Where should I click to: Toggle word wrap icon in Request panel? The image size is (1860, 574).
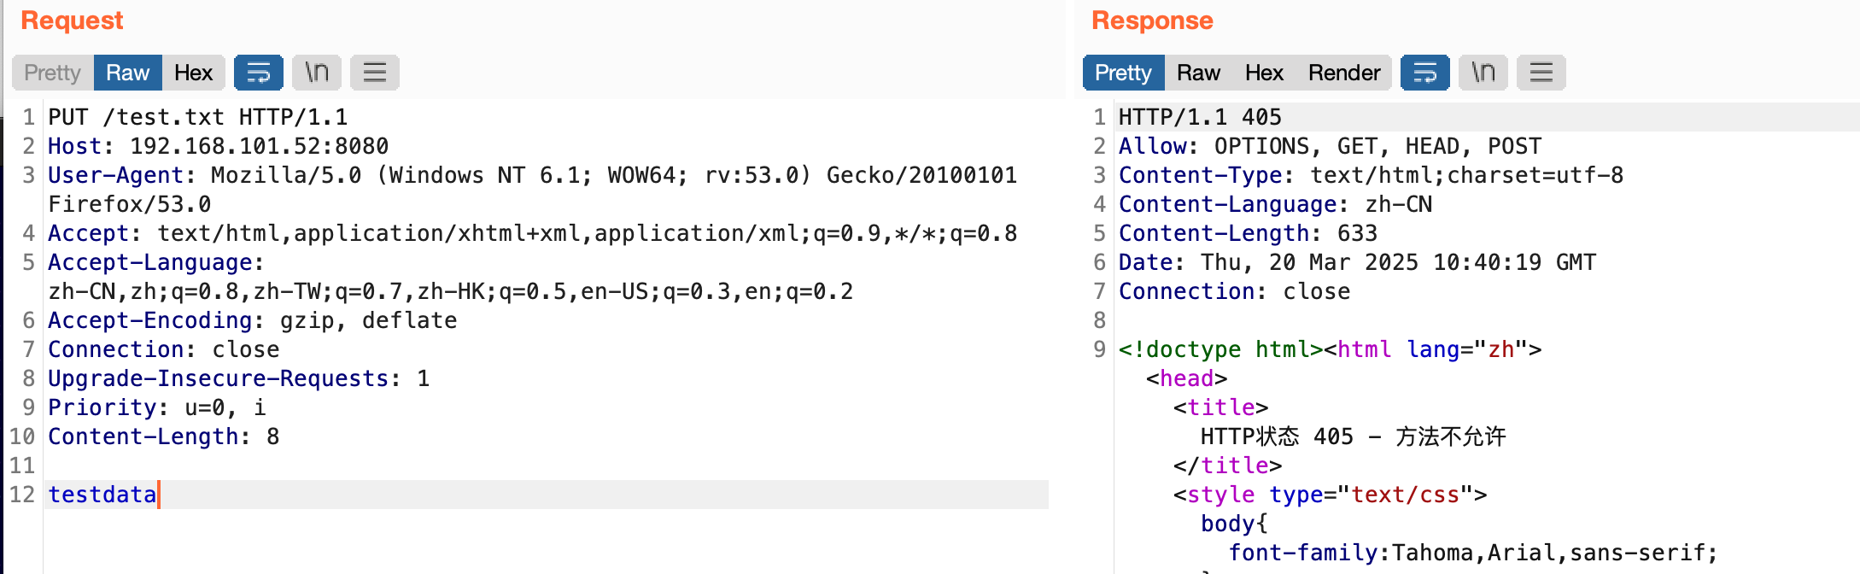click(x=258, y=73)
